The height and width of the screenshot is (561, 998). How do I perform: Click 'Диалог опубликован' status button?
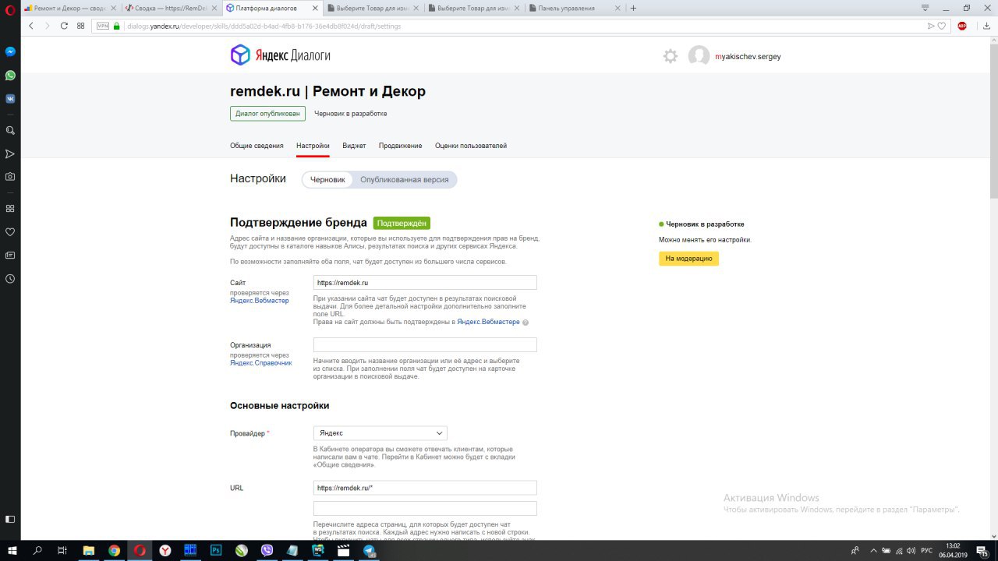pyautogui.click(x=267, y=114)
